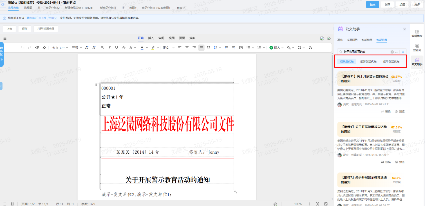Click the zoom in plus in status bar

[x=309, y=204]
